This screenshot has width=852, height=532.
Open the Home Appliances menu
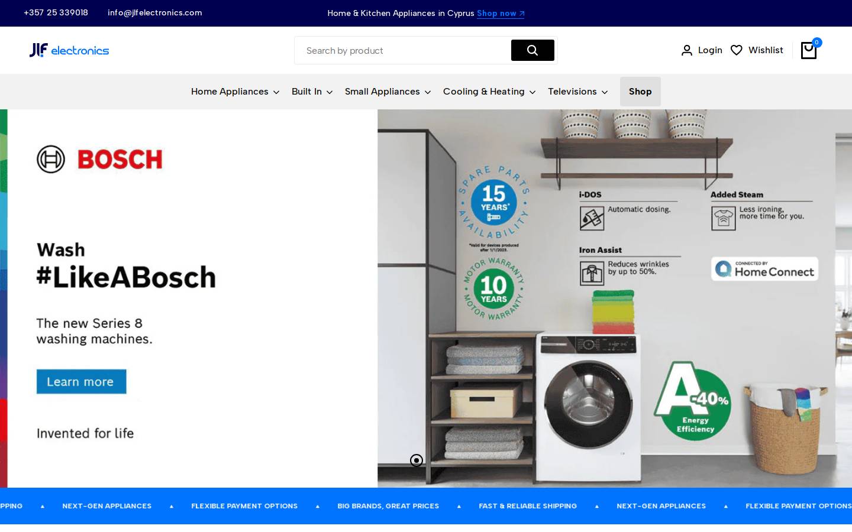pyautogui.click(x=235, y=92)
